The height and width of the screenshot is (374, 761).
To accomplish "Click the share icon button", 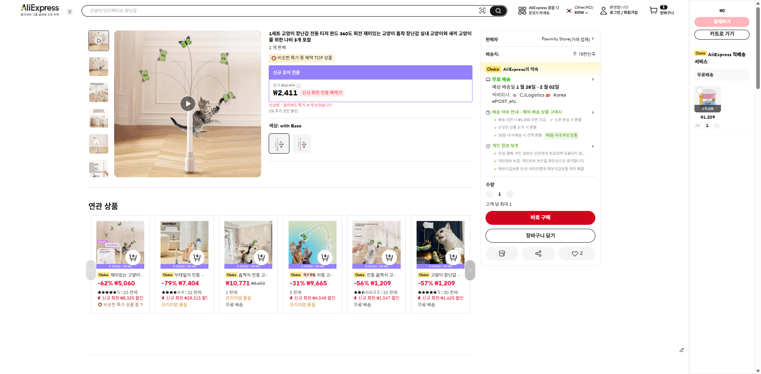I will click(x=538, y=253).
